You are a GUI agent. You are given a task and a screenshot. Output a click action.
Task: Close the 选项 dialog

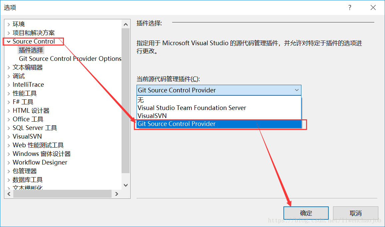pyautogui.click(x=373, y=8)
